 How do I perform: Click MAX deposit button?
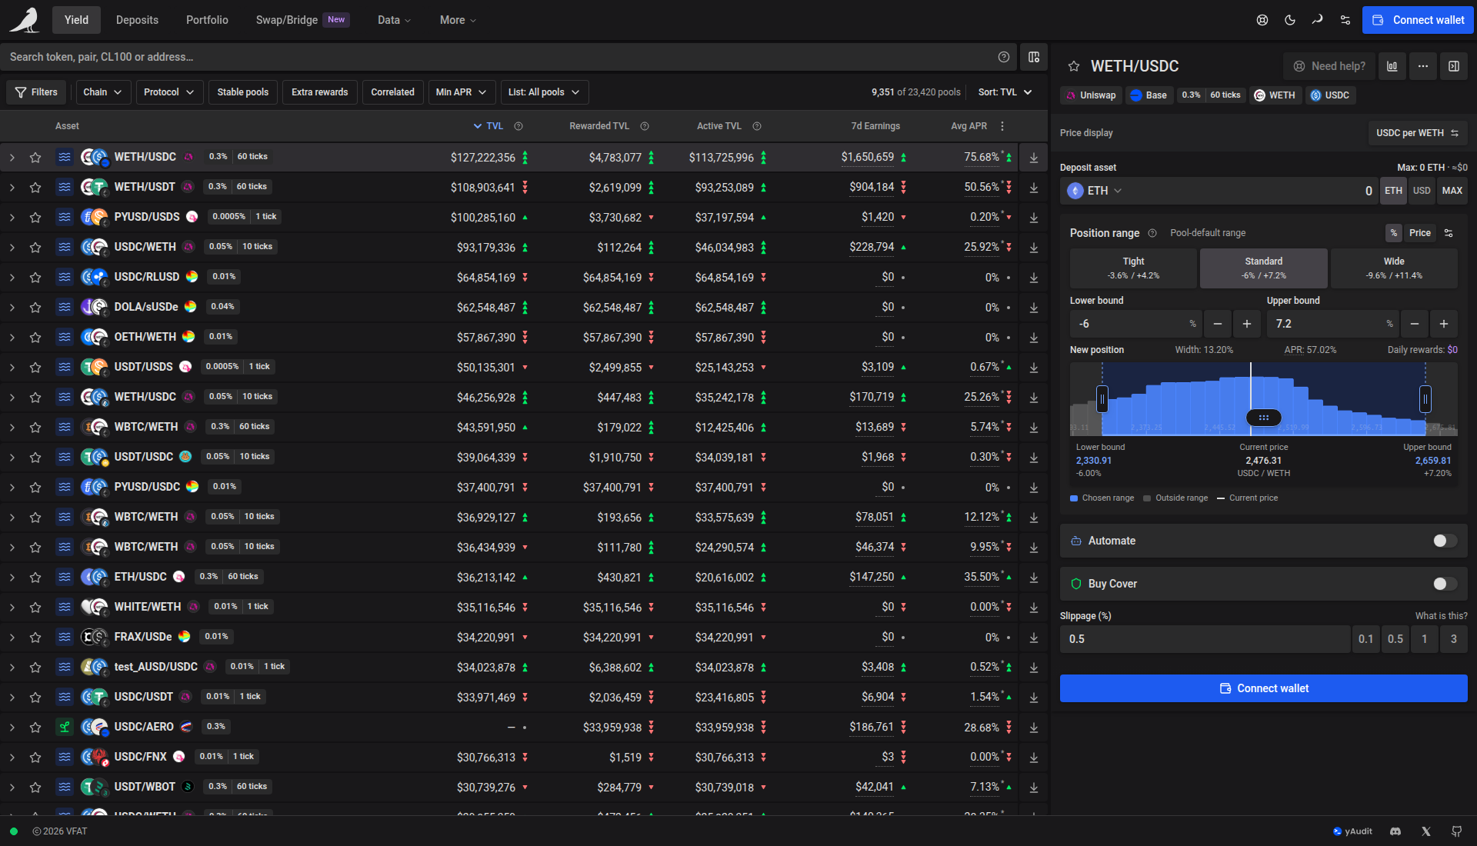1452,191
